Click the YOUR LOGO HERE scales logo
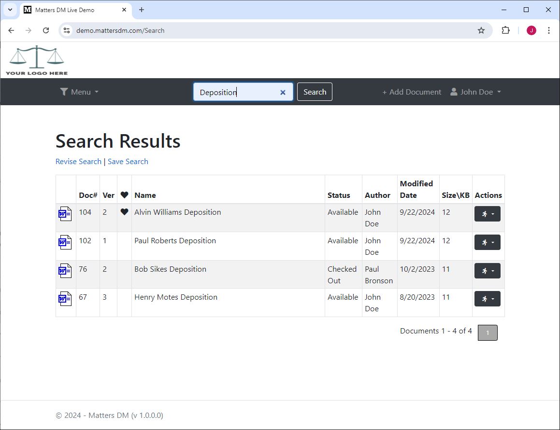560x430 pixels. pyautogui.click(x=37, y=60)
